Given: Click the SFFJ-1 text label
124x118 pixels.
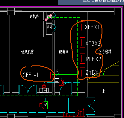Looking at the screenshot, I should tap(31, 75).
